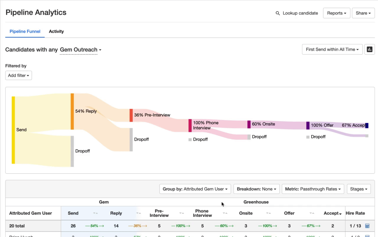Click the sort icon on the Reply column
Screen dimensions: 378x237
(138, 213)
